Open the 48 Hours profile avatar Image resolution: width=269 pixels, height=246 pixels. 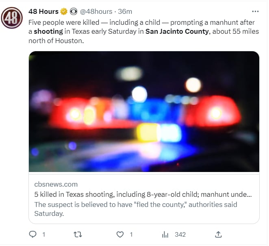[12, 17]
